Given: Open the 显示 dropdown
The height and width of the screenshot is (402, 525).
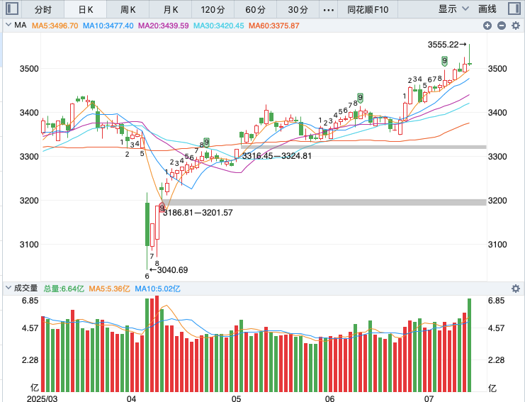Looking at the screenshot, I should tap(453, 9).
